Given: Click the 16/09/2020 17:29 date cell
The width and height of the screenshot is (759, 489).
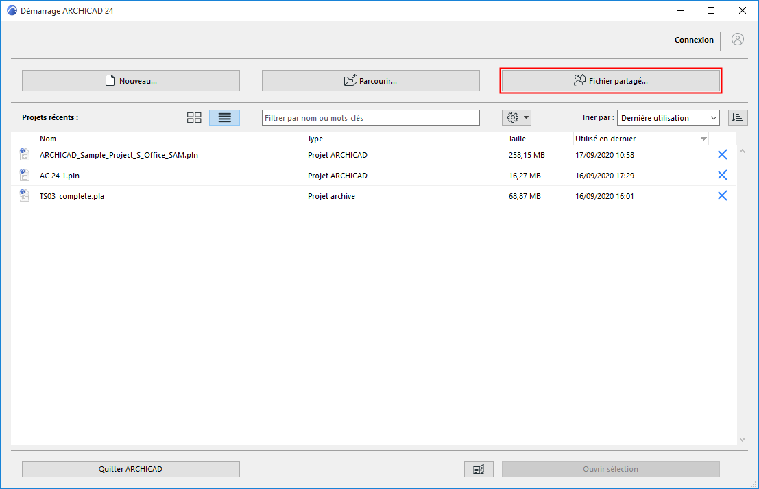Looking at the screenshot, I should [x=605, y=176].
